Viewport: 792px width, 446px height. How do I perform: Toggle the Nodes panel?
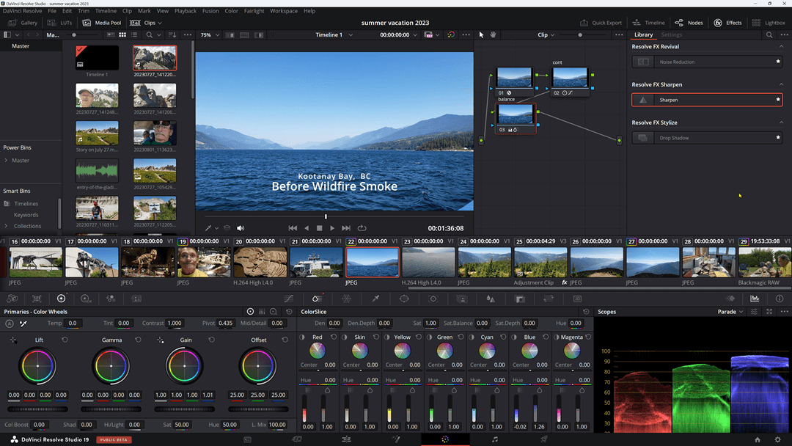tap(689, 22)
